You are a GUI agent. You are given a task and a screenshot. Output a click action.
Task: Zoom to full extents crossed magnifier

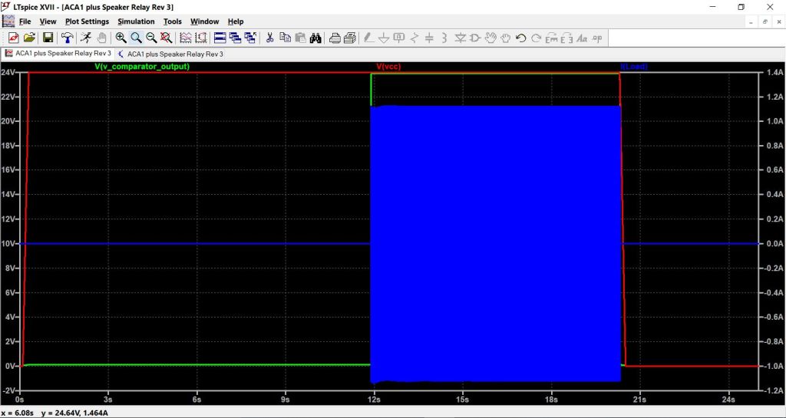[166, 38]
